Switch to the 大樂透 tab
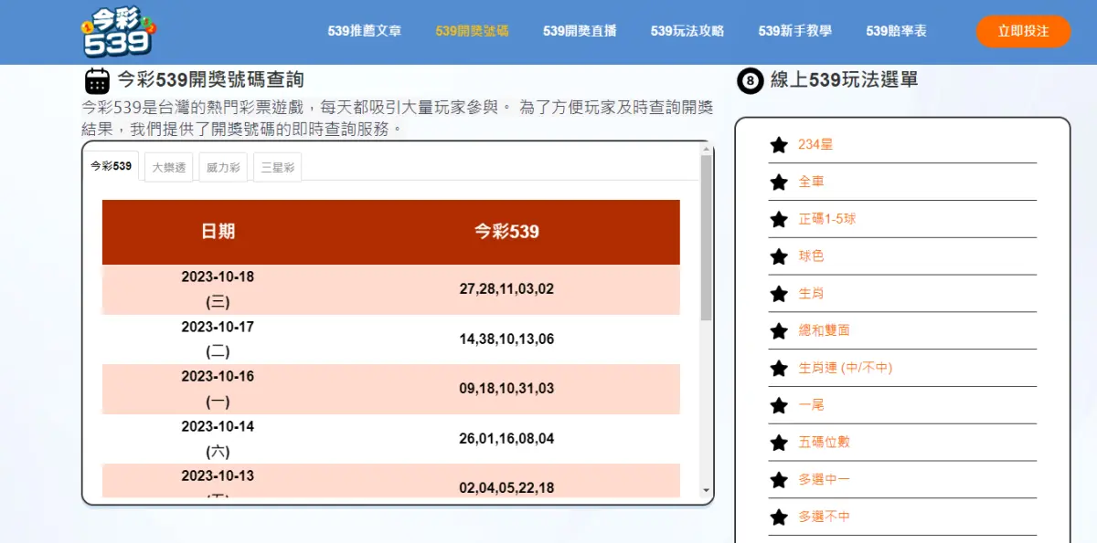This screenshot has height=543, width=1097. pyautogui.click(x=169, y=168)
